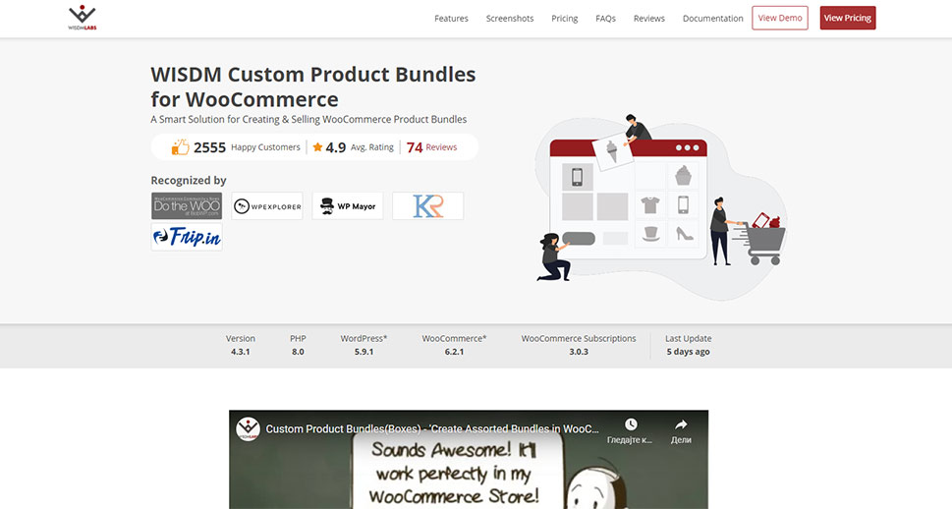Click the Share arrow icon on video
Image resolution: width=952 pixels, height=509 pixels.
point(681,424)
